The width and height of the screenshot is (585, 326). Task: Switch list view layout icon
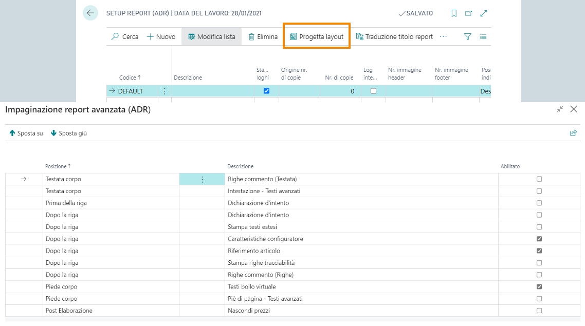click(x=483, y=36)
